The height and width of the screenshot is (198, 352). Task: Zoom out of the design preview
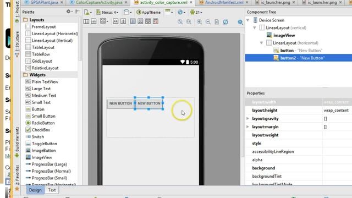coord(208,22)
